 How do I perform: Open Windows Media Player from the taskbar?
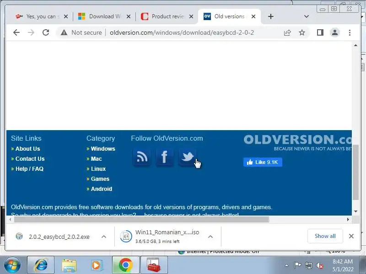(x=96, y=265)
